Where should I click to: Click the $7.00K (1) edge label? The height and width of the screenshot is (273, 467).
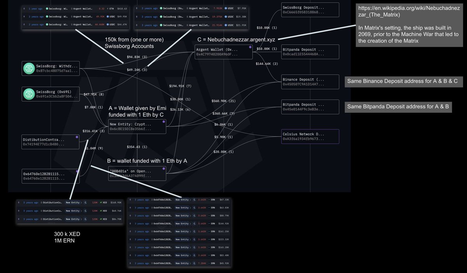(x=94, y=107)
